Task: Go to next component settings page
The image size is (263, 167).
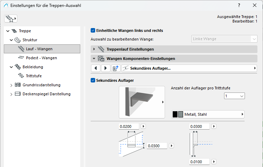Action: coord(105,69)
